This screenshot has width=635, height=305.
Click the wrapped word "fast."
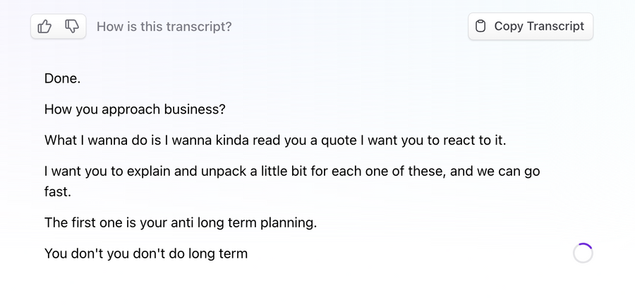[x=58, y=191]
